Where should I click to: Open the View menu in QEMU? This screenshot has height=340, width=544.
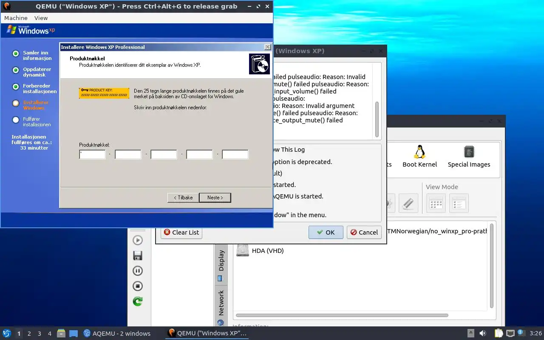(41, 18)
